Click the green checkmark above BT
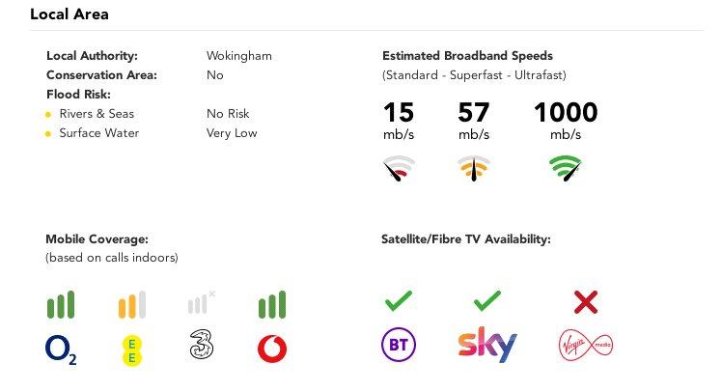The height and width of the screenshot is (392, 722). pyautogui.click(x=399, y=301)
